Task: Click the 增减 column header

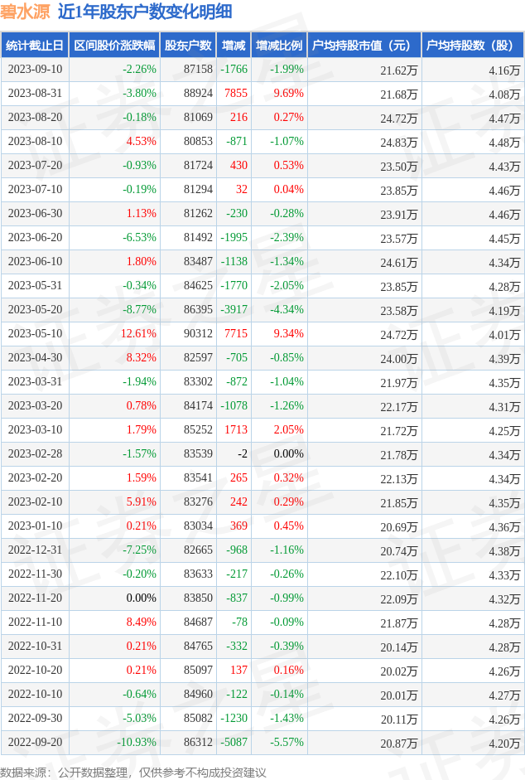Action: [234, 46]
